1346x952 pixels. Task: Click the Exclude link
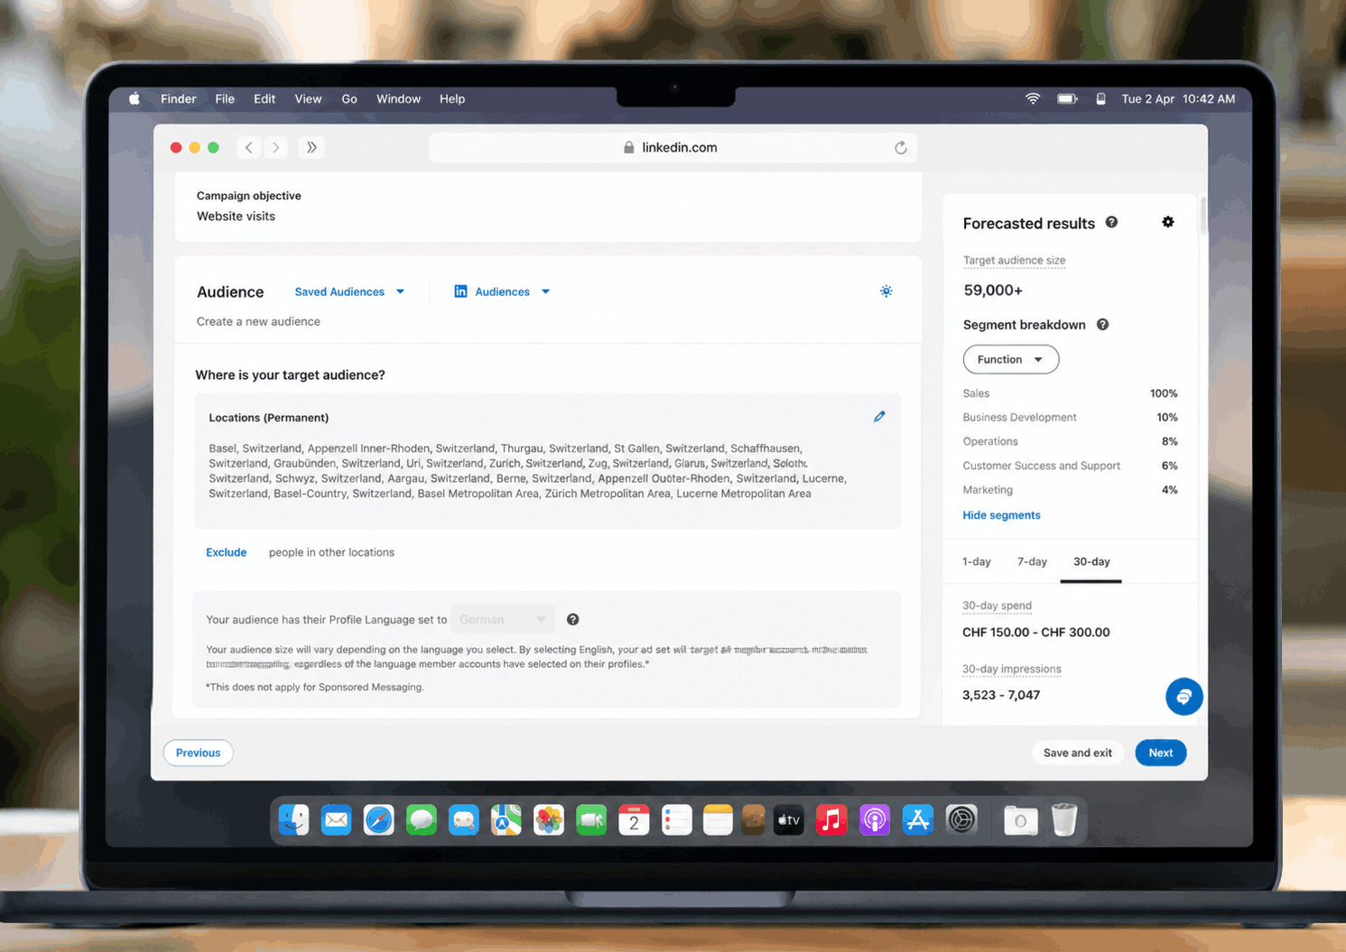coord(226,552)
